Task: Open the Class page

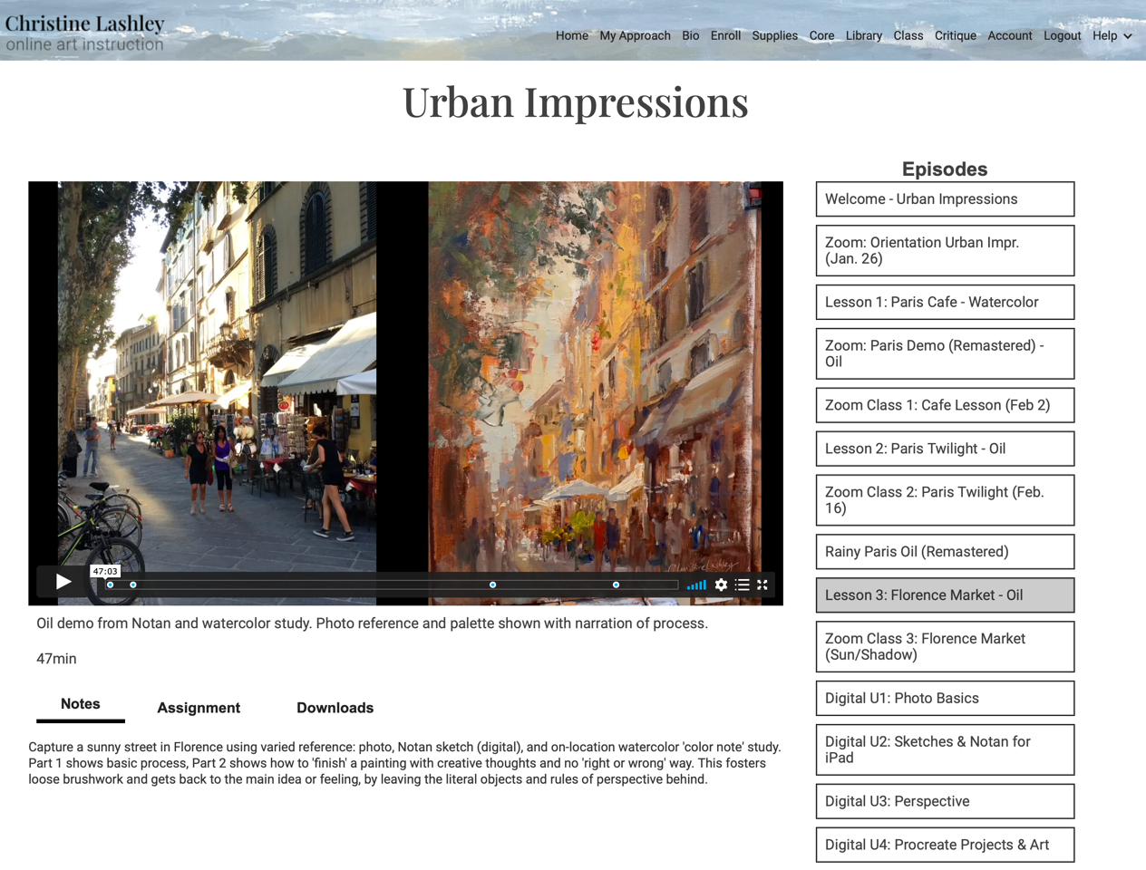Action: click(908, 36)
